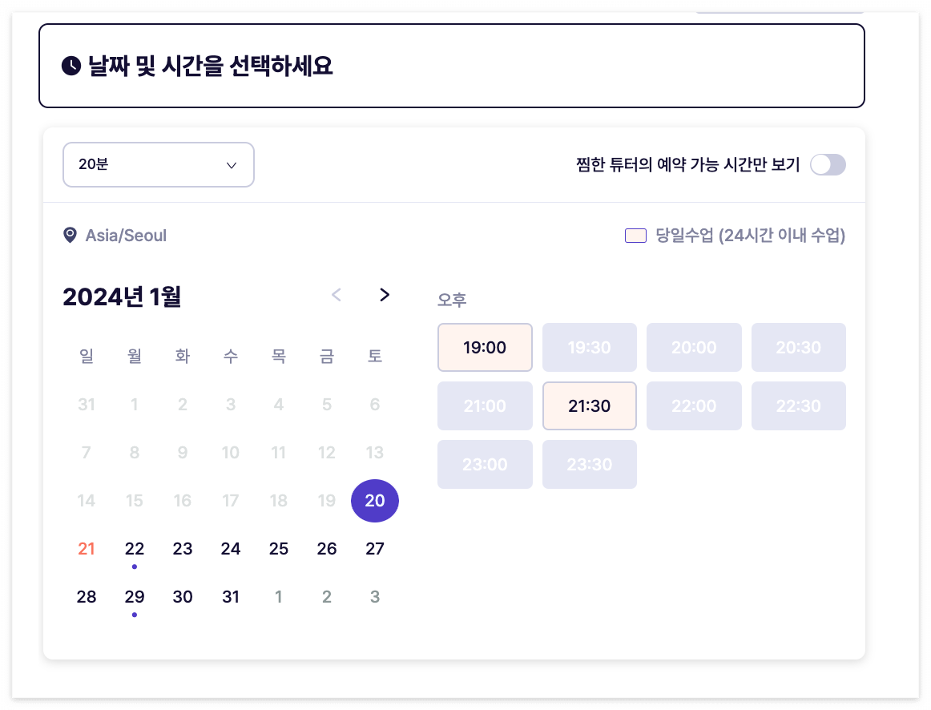
Task: Enable the 찜한 튜터의 예약 가능 시간만 보기 toggle
Action: click(x=828, y=164)
